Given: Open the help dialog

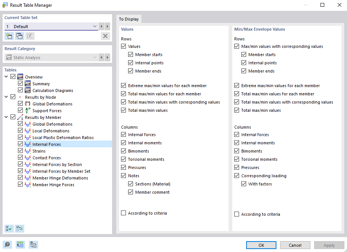Looking at the screenshot, I should coord(7,245).
